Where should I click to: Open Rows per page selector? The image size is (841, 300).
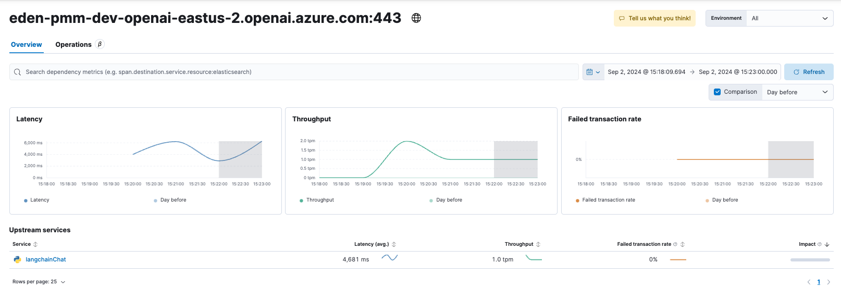tap(39, 282)
